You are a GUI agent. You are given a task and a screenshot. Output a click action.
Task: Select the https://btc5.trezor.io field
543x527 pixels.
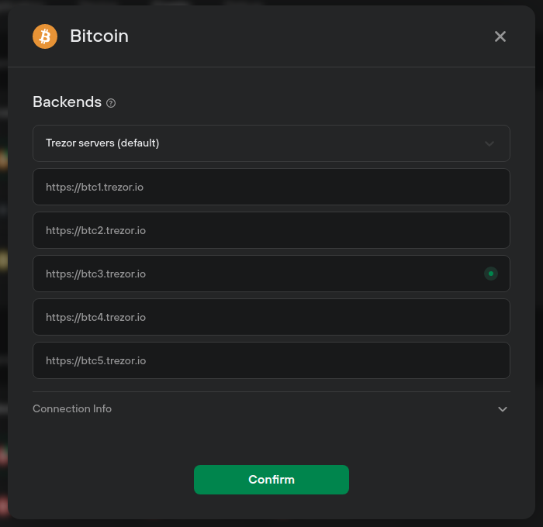click(271, 360)
